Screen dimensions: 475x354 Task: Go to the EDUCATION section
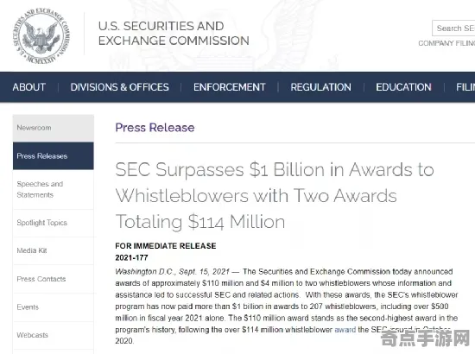pos(403,87)
